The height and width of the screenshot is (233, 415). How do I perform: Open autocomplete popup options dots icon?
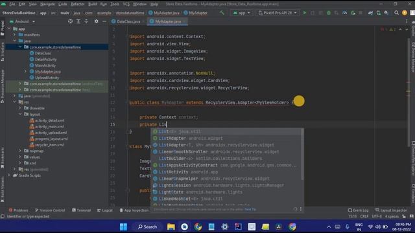point(301,209)
